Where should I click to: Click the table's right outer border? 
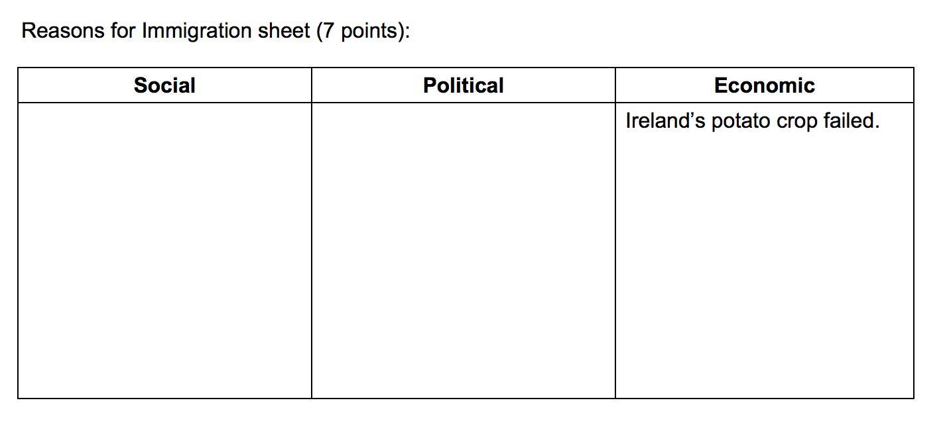pyautogui.click(x=914, y=233)
